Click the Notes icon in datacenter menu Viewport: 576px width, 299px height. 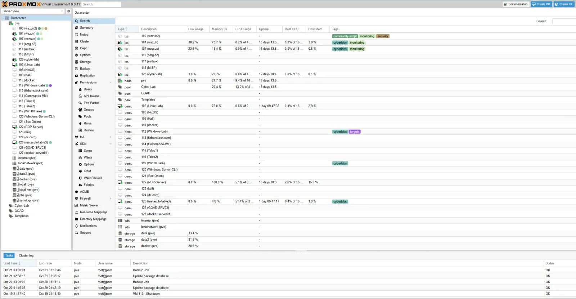click(76, 35)
